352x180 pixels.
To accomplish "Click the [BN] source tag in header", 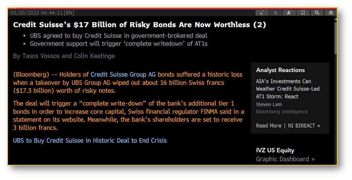I will click(x=69, y=13).
